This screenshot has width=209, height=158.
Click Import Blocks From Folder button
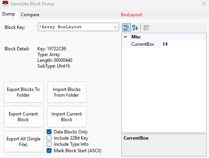pos(67,92)
